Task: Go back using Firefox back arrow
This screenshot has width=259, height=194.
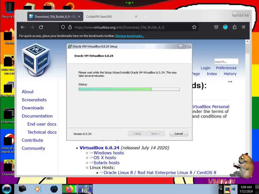Action: pos(23,27)
